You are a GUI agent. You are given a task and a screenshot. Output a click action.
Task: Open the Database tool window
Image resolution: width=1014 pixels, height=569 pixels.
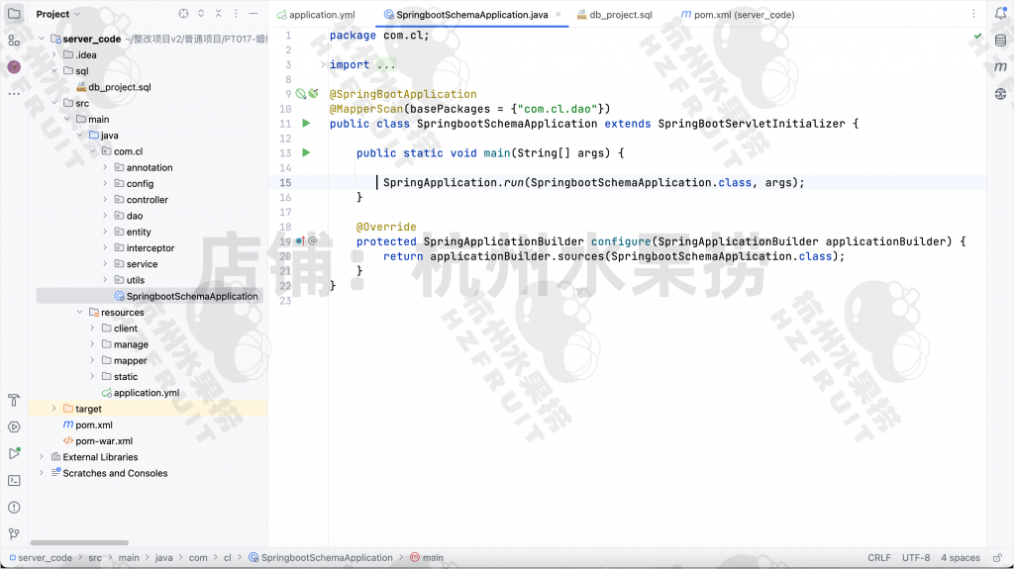pyautogui.click(x=1000, y=41)
